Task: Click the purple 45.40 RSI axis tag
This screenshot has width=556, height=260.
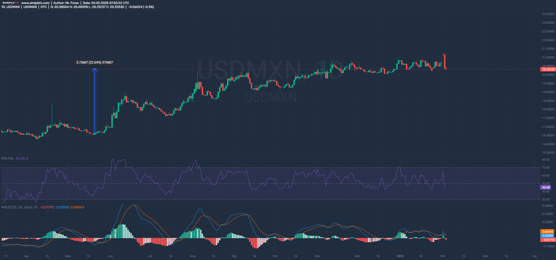Action: 546,187
